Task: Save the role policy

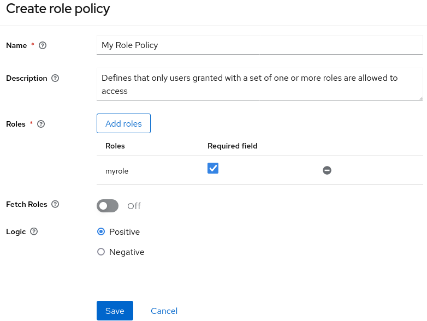Action: pos(115,311)
